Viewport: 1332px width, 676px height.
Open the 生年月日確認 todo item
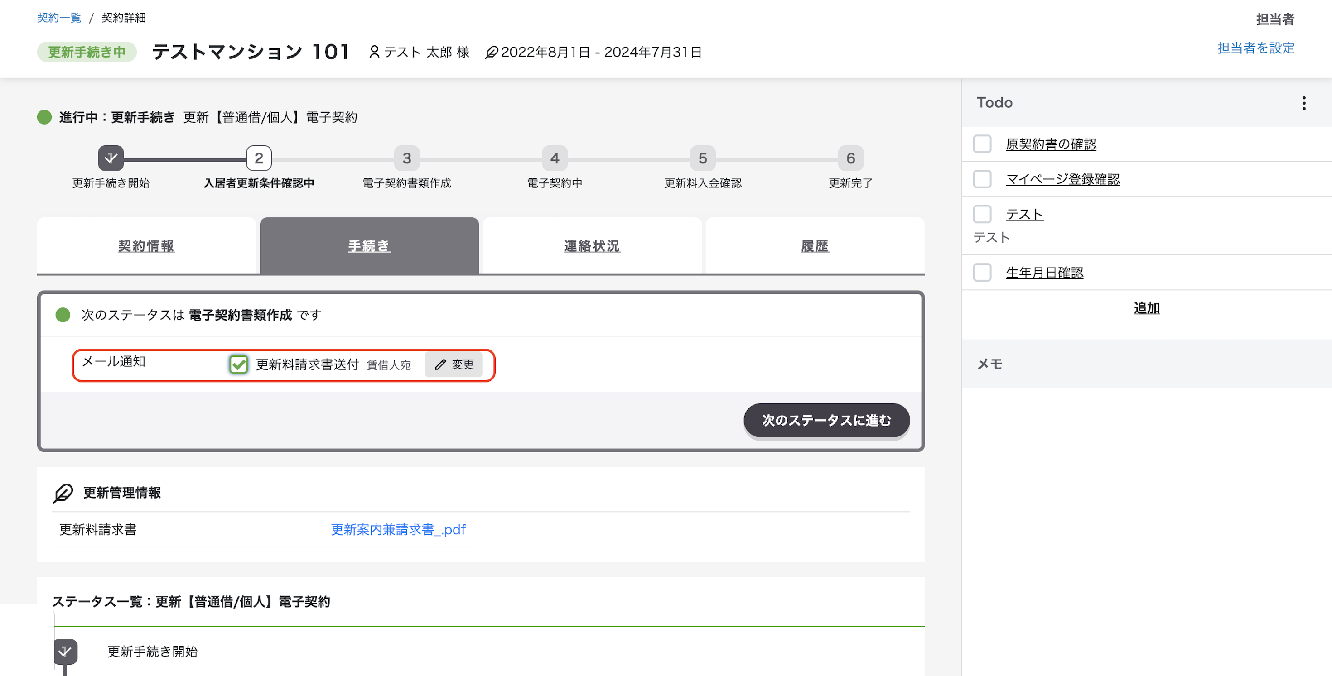pyautogui.click(x=1044, y=273)
